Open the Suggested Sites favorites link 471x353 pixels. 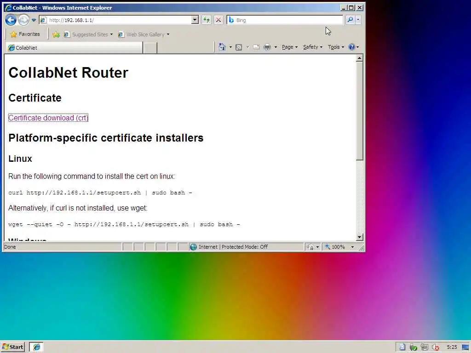pyautogui.click(x=88, y=34)
